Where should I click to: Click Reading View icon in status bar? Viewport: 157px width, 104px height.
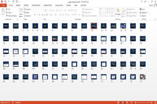tap(127, 102)
